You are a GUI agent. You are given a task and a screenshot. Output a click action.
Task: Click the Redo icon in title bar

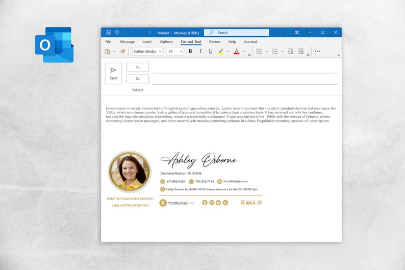(x=125, y=33)
